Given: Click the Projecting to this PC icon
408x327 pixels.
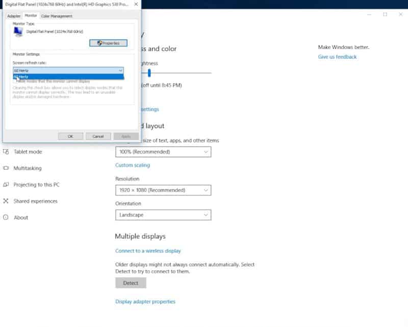Looking at the screenshot, I should pos(6,185).
